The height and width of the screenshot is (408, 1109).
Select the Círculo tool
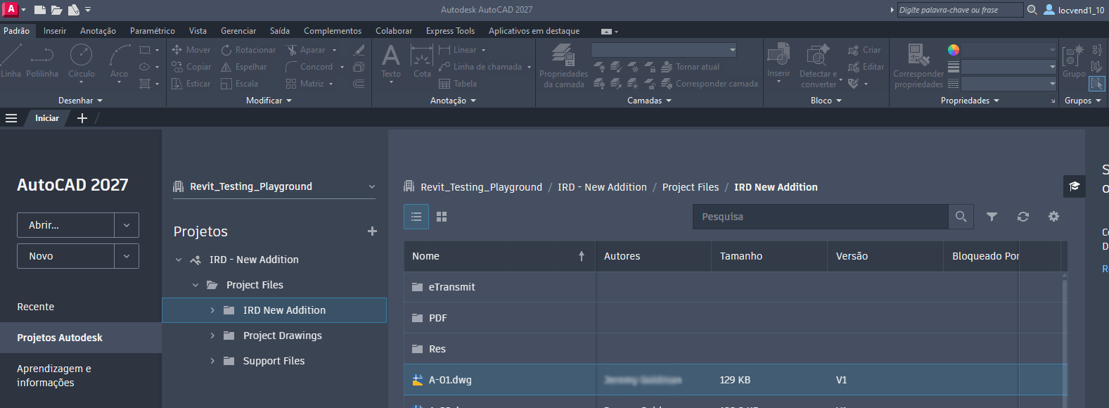point(82,60)
